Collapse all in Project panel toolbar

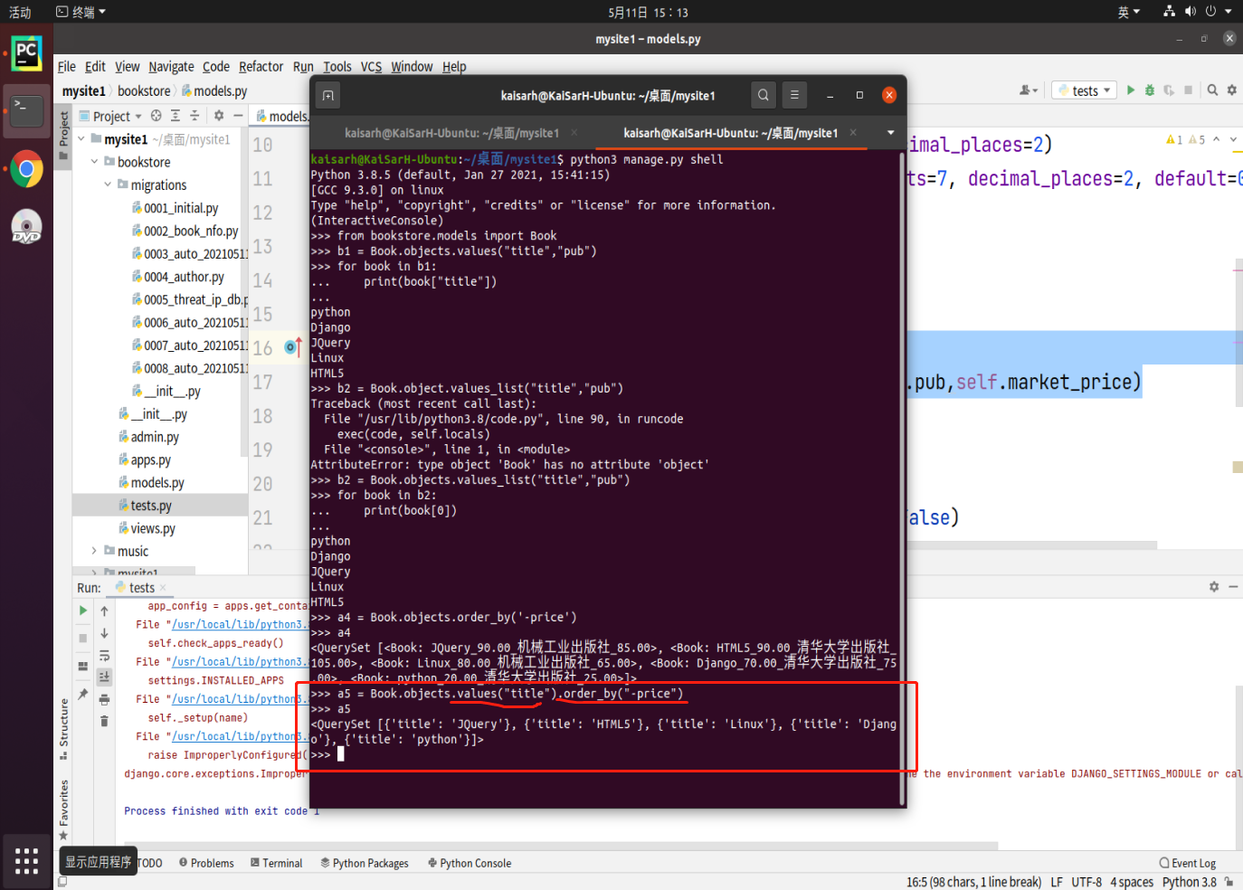[194, 116]
